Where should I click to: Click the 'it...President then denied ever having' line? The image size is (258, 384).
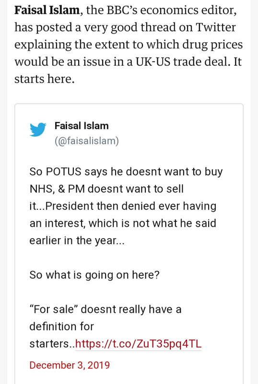click(123, 206)
